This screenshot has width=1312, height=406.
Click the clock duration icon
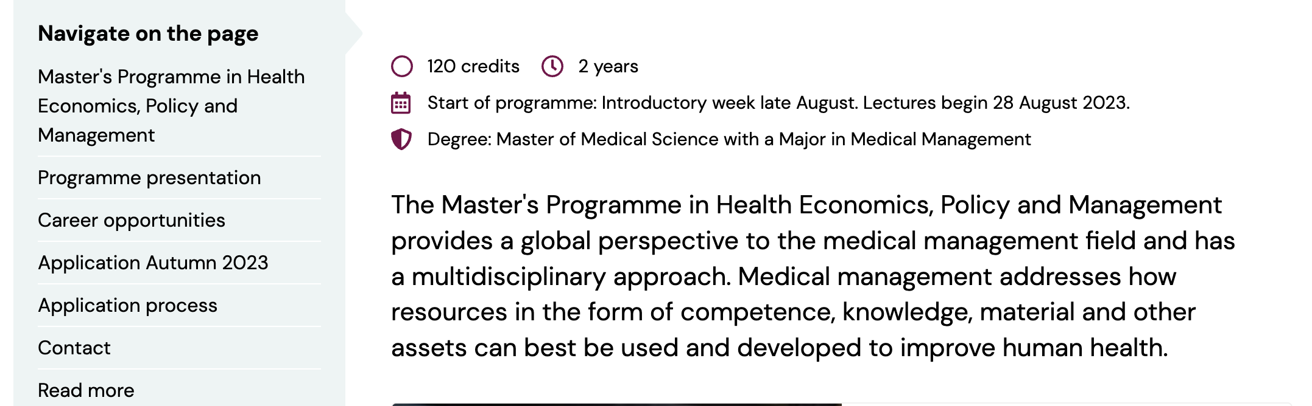pos(552,66)
